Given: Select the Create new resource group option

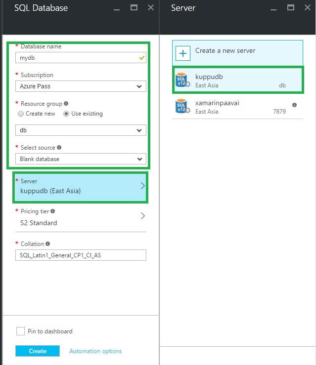Looking at the screenshot, I should pos(21,114).
